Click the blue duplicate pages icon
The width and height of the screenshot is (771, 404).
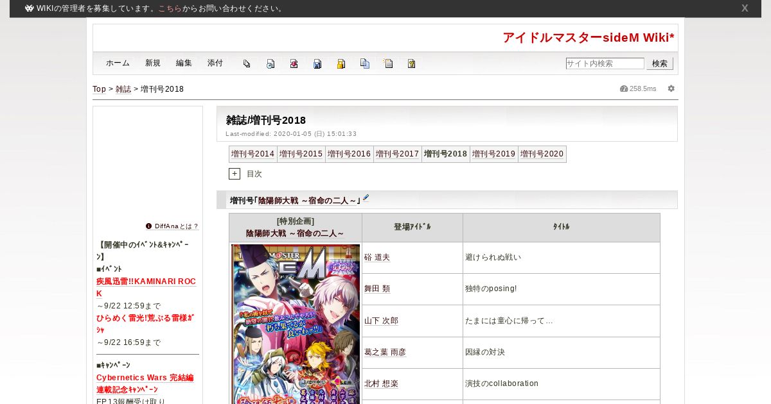click(365, 63)
